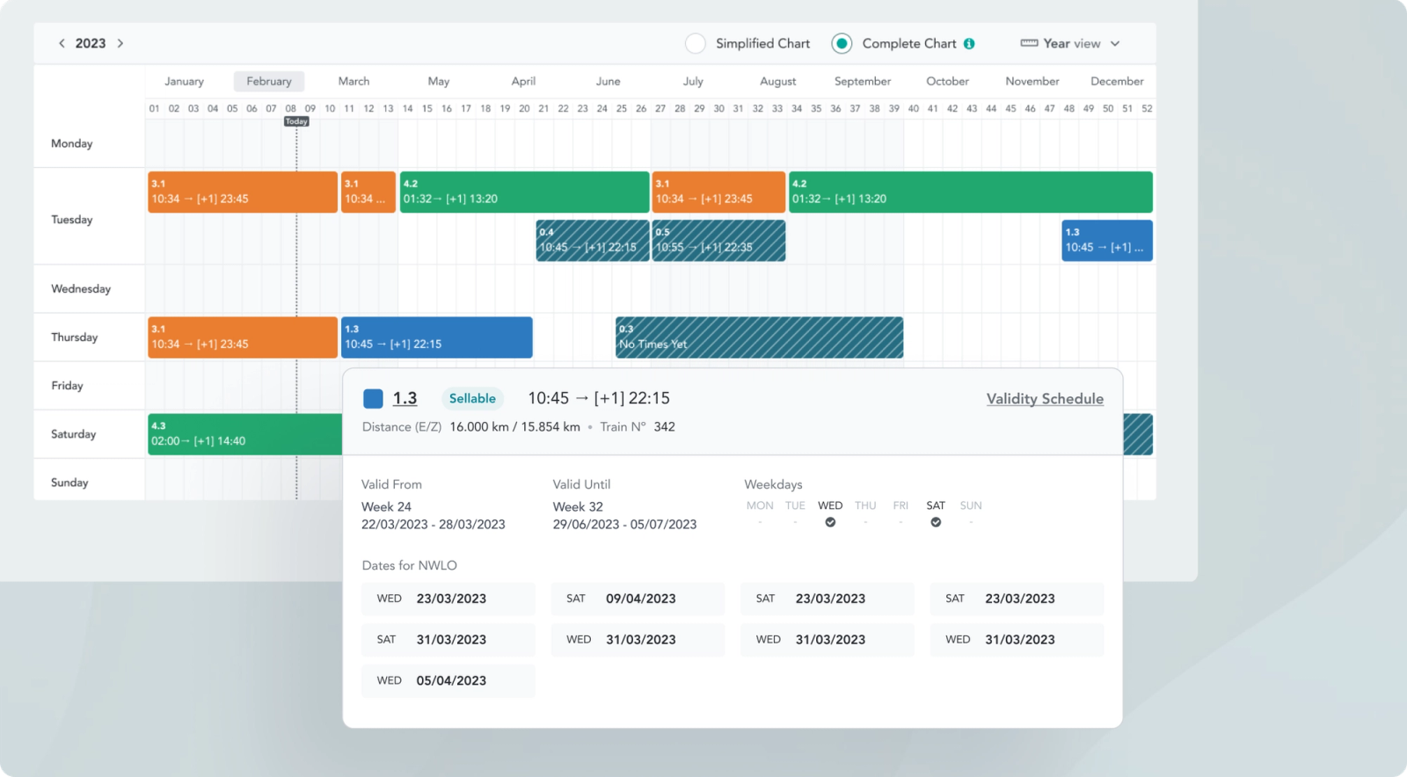Click week number 52 in the header
The width and height of the screenshot is (1407, 777).
pos(1147,108)
